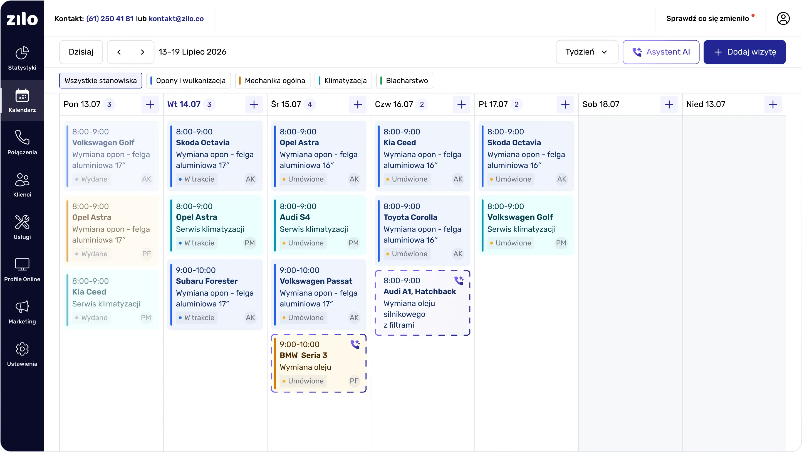Click the Wt 14.07 day header
Screen dimensions: 802x452
coord(184,104)
